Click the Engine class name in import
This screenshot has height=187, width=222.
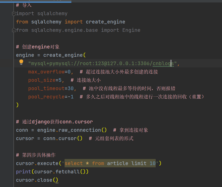coord(131,30)
